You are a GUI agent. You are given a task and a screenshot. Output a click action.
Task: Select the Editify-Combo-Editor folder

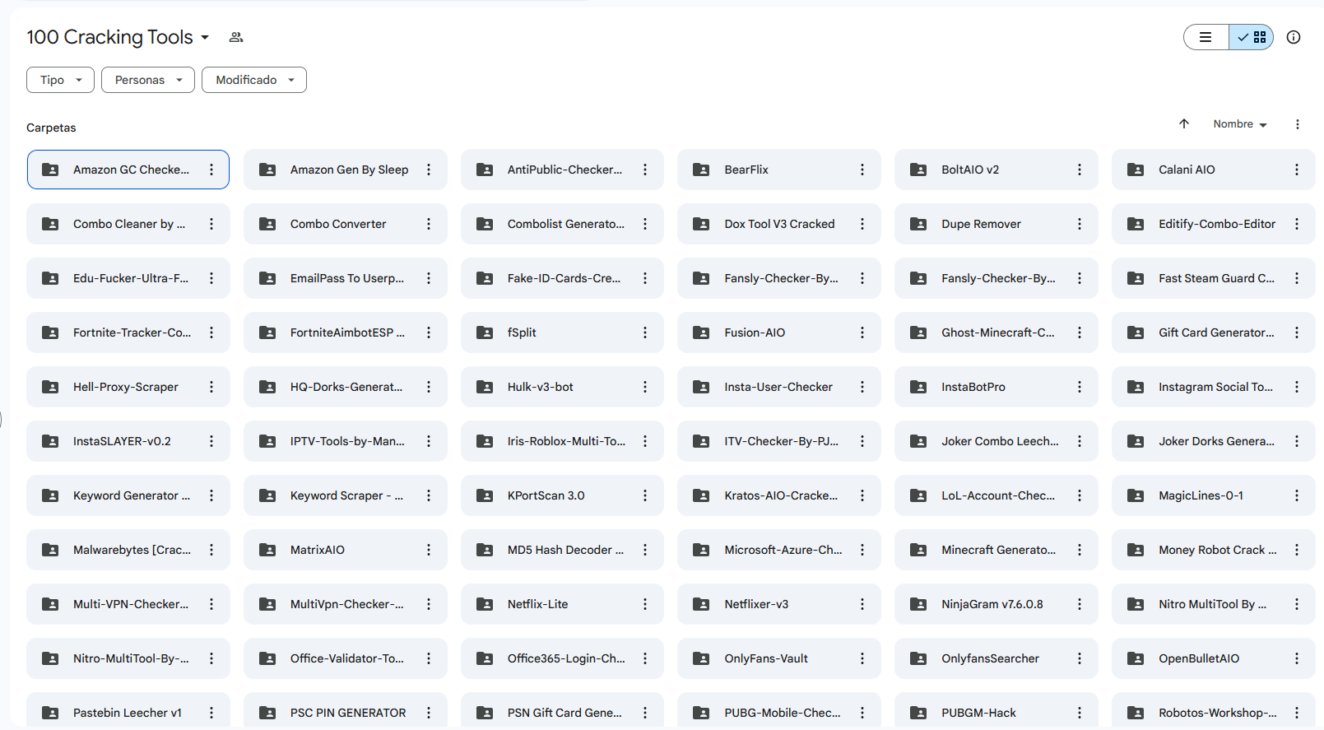[1214, 224]
